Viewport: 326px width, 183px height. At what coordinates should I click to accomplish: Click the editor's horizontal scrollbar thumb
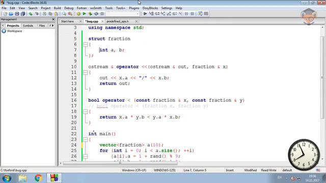120,163
